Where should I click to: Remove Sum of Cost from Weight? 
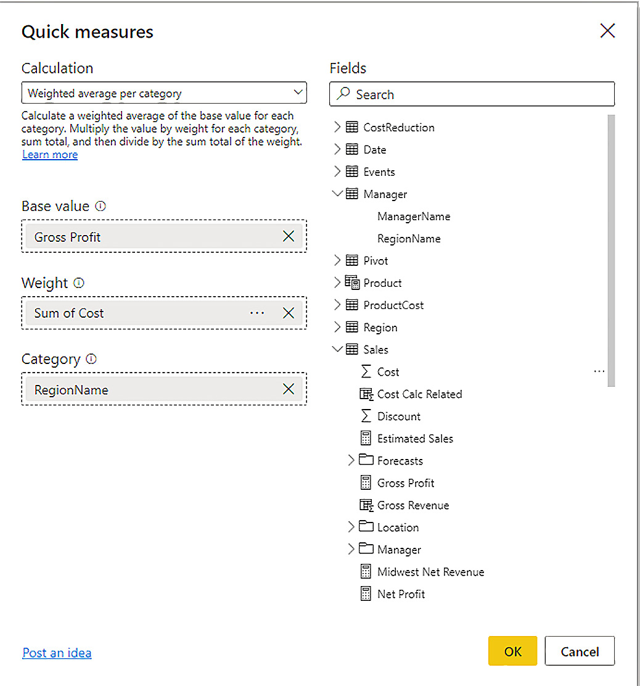coord(288,313)
